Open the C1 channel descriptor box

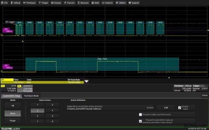pos(9,88)
